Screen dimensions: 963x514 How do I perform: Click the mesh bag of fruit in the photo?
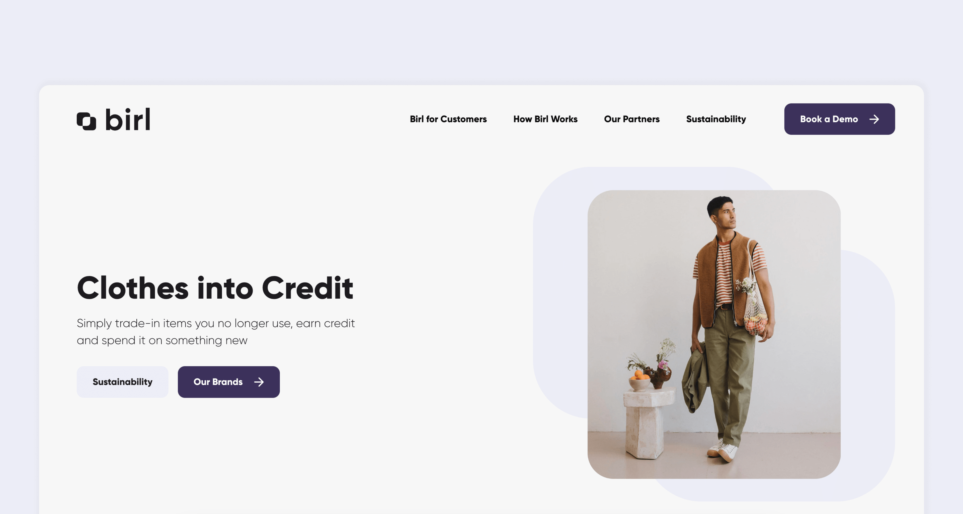[x=755, y=310]
